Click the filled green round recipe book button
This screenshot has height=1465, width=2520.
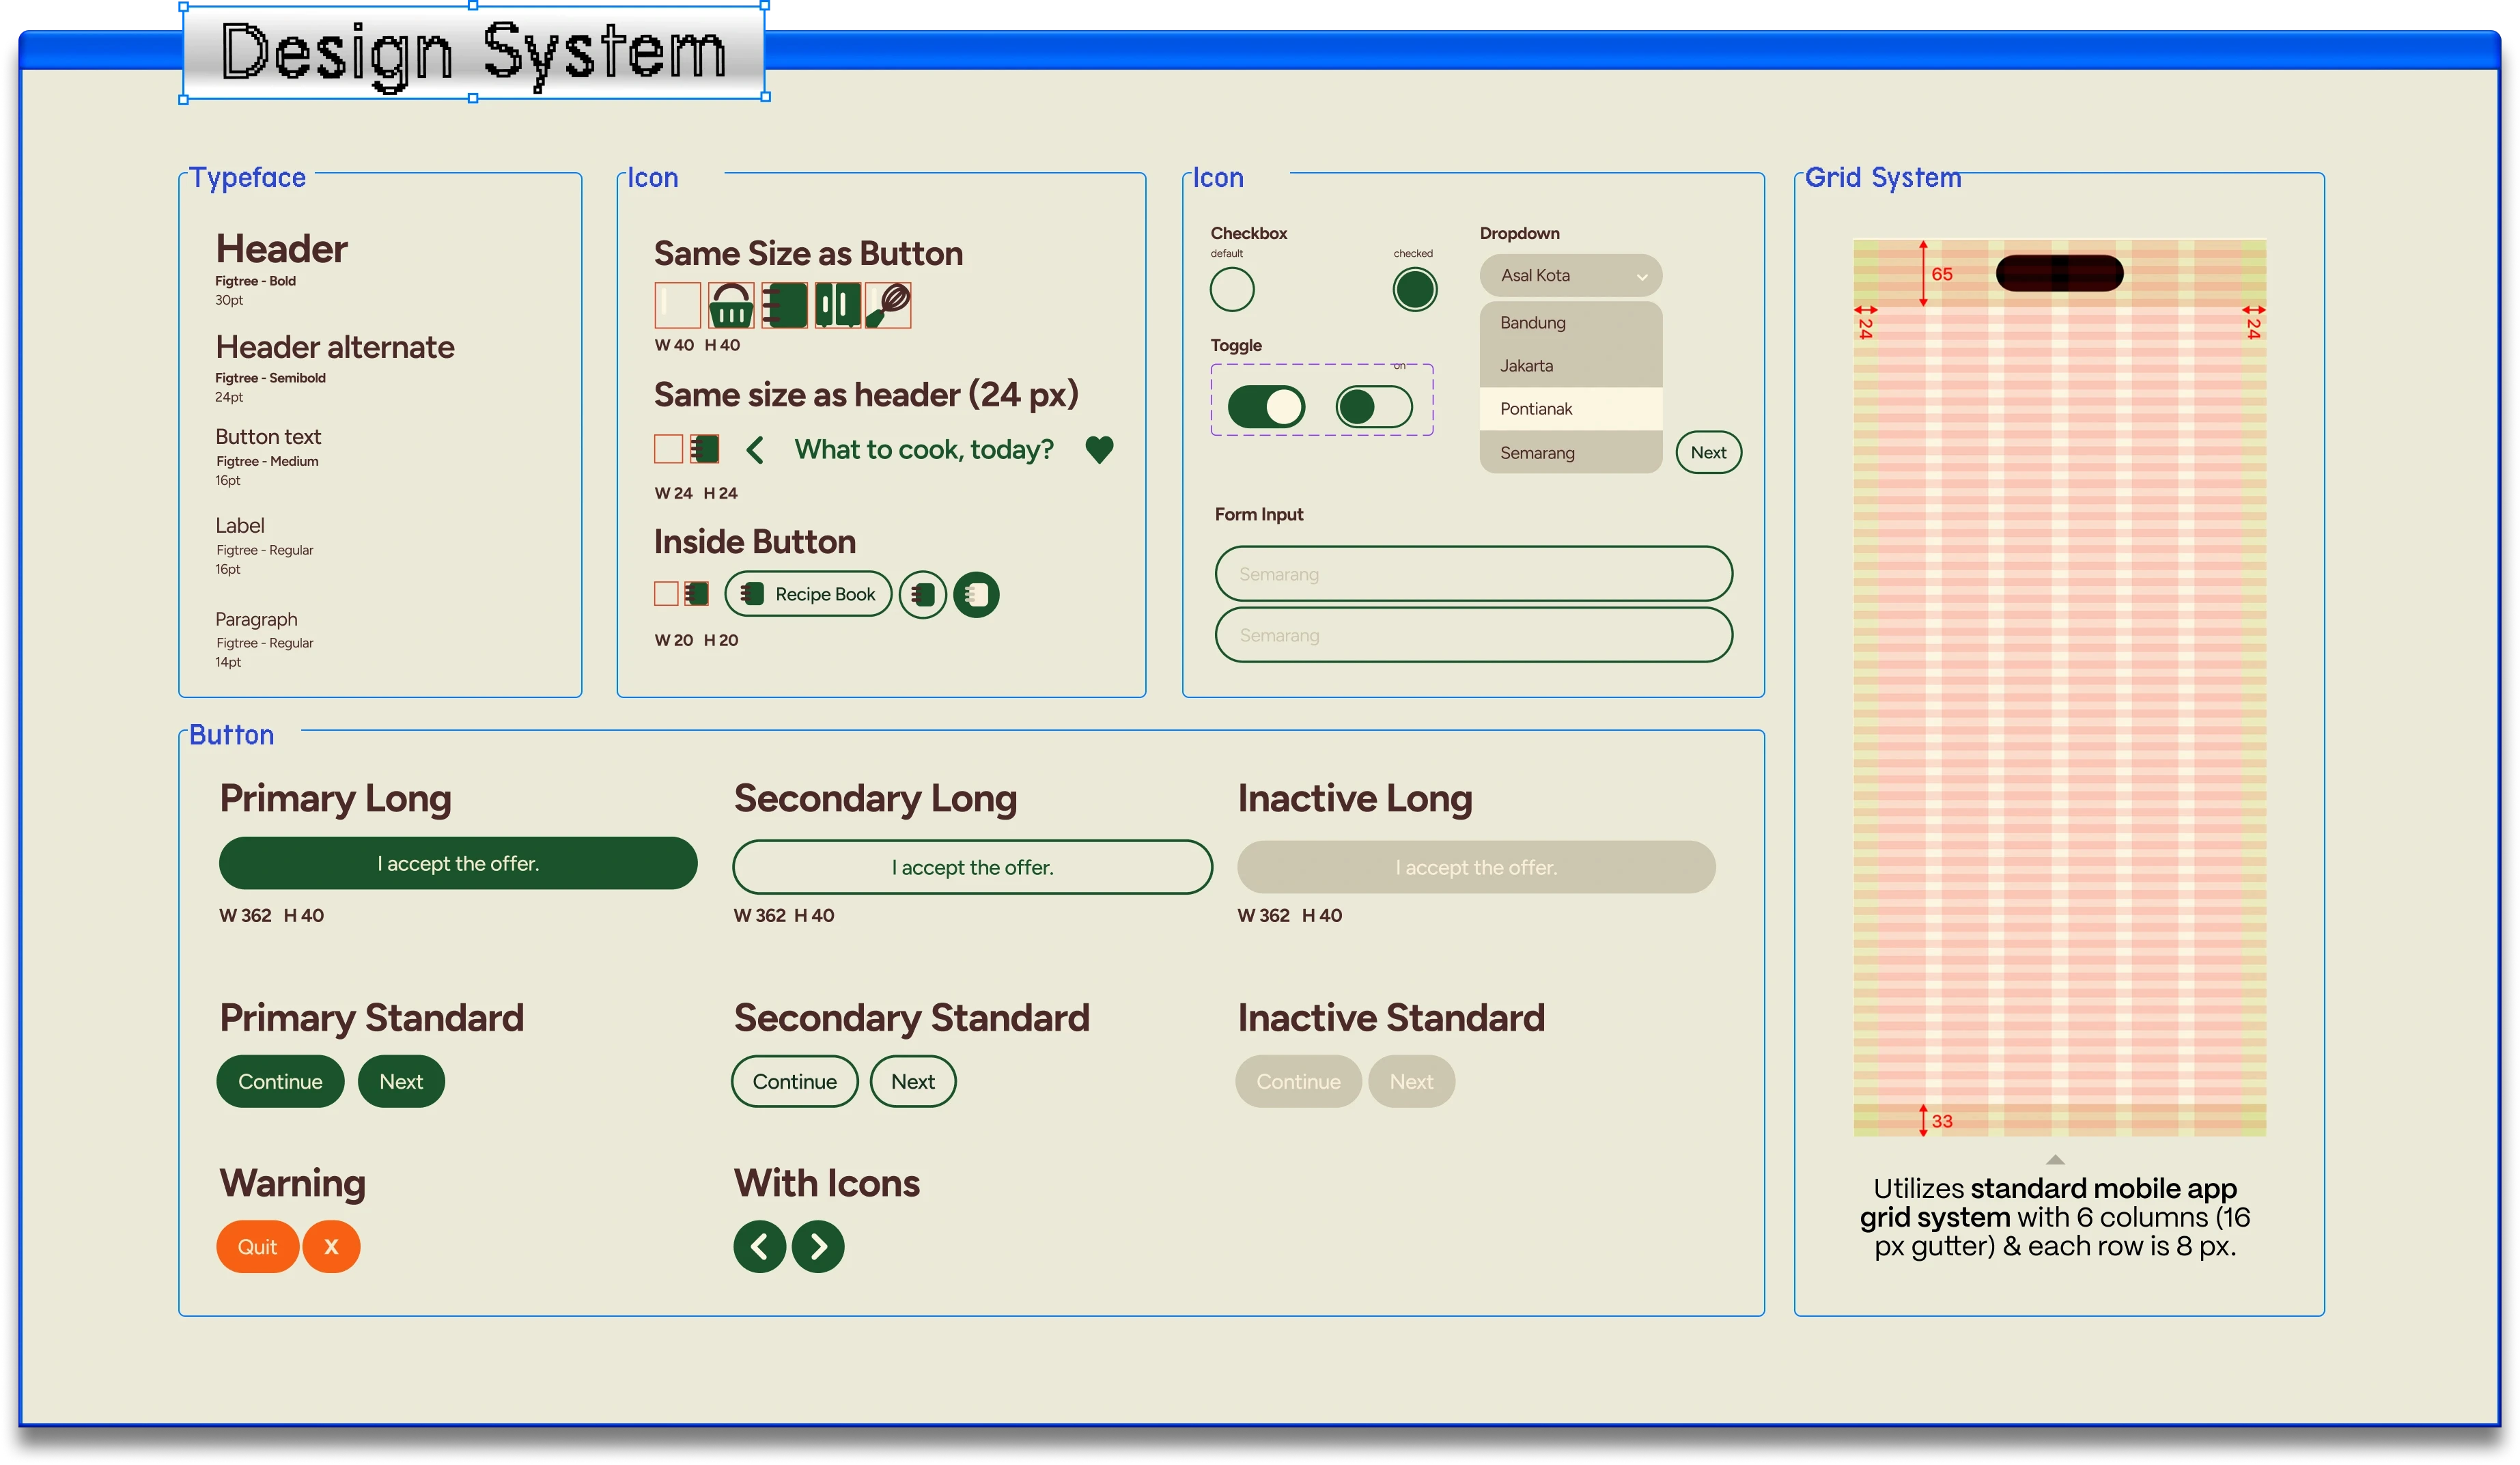[x=976, y=595]
